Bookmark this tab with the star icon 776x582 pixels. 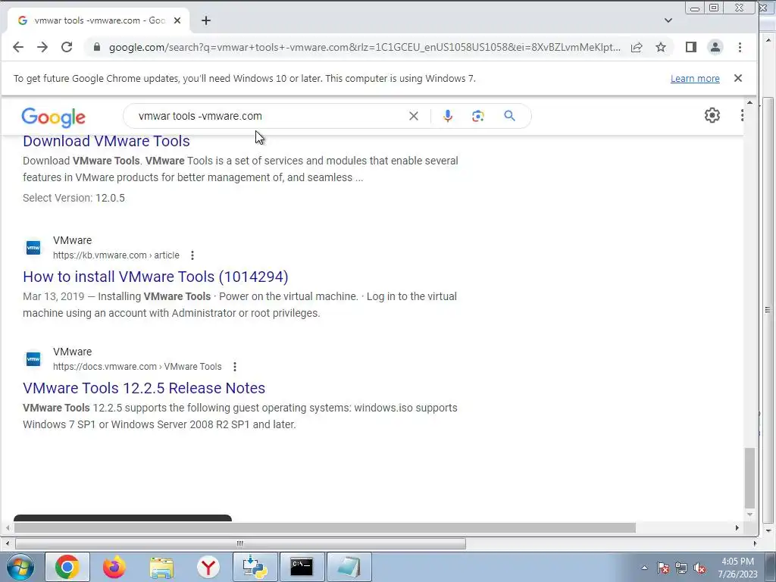(661, 47)
